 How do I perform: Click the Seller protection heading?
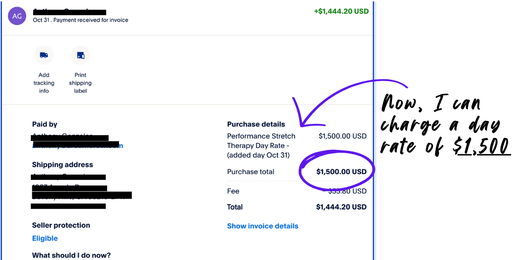(x=61, y=225)
